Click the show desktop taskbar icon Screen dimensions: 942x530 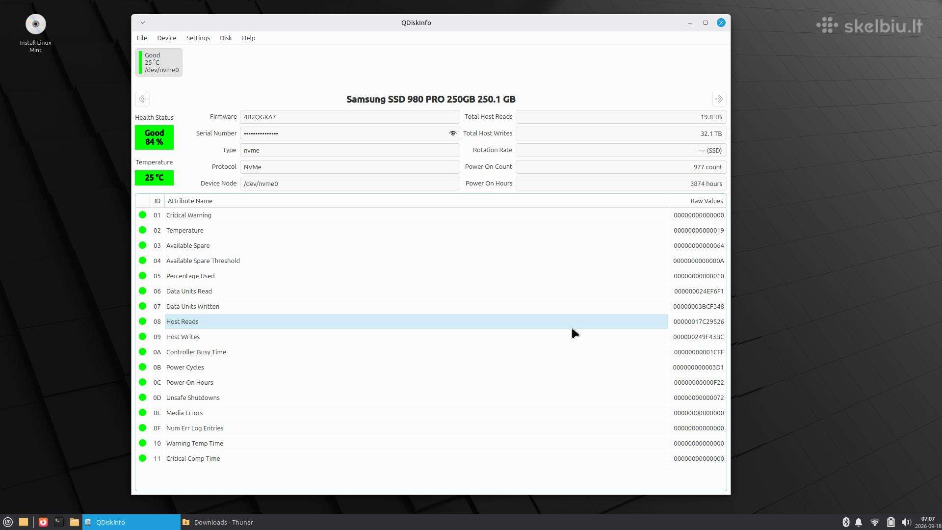(23, 522)
